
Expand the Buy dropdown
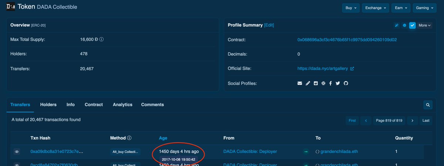351,8
